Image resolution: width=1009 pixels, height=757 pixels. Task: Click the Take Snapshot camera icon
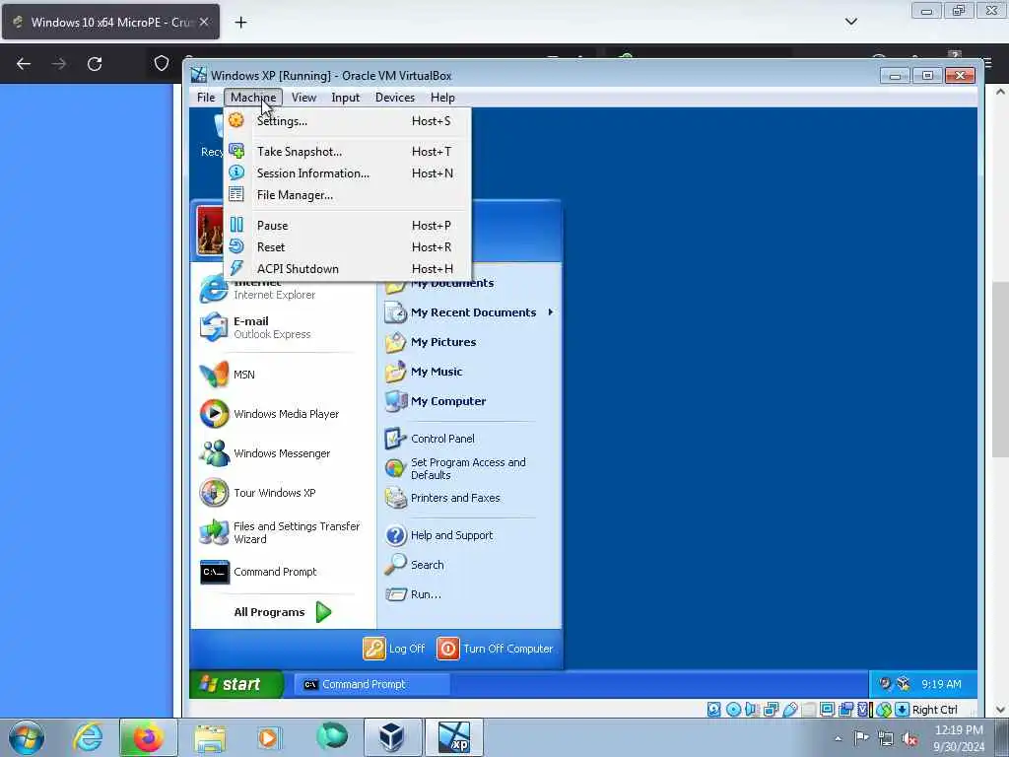(236, 151)
